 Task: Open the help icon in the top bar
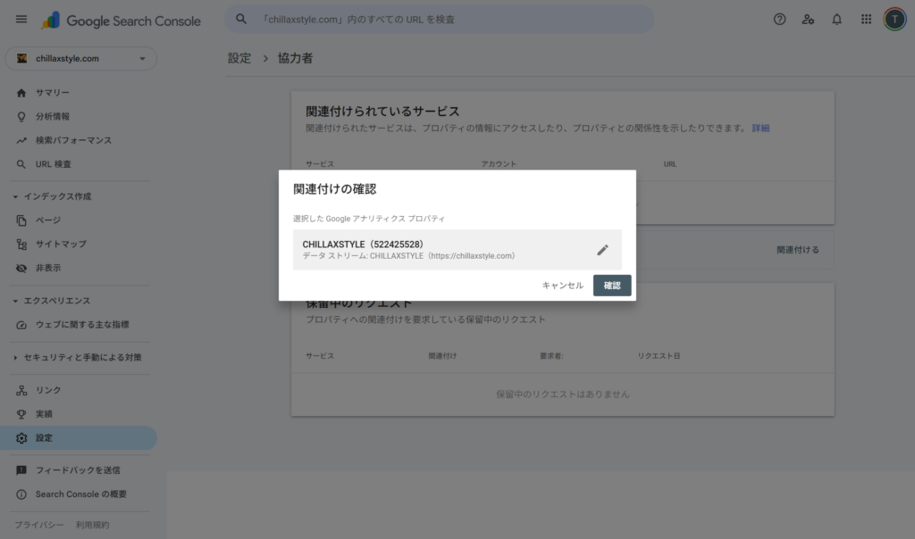pos(779,18)
